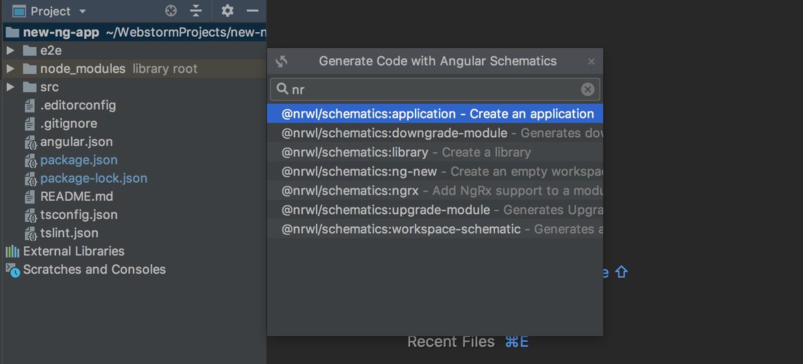Open the Project view dropdown
Viewport: 803px width, 364px height.
coord(82,11)
